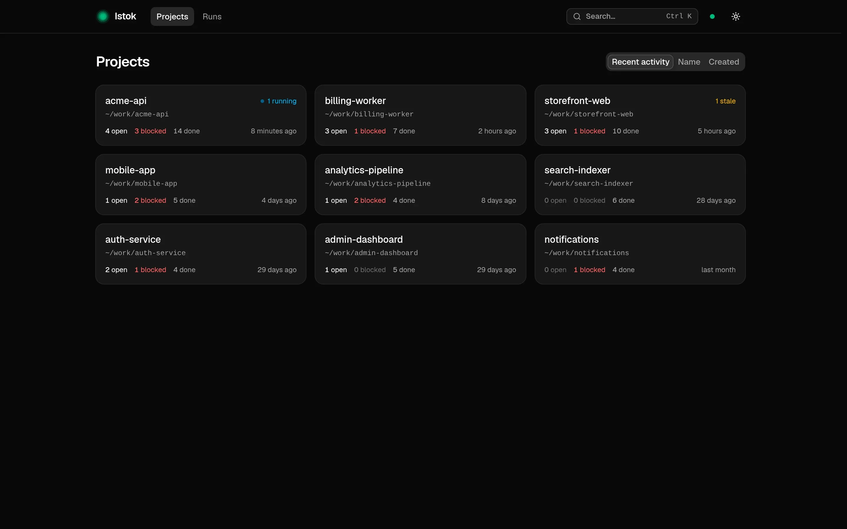Click "2 open" on auth-service card
The width and height of the screenshot is (847, 529).
[x=116, y=270]
